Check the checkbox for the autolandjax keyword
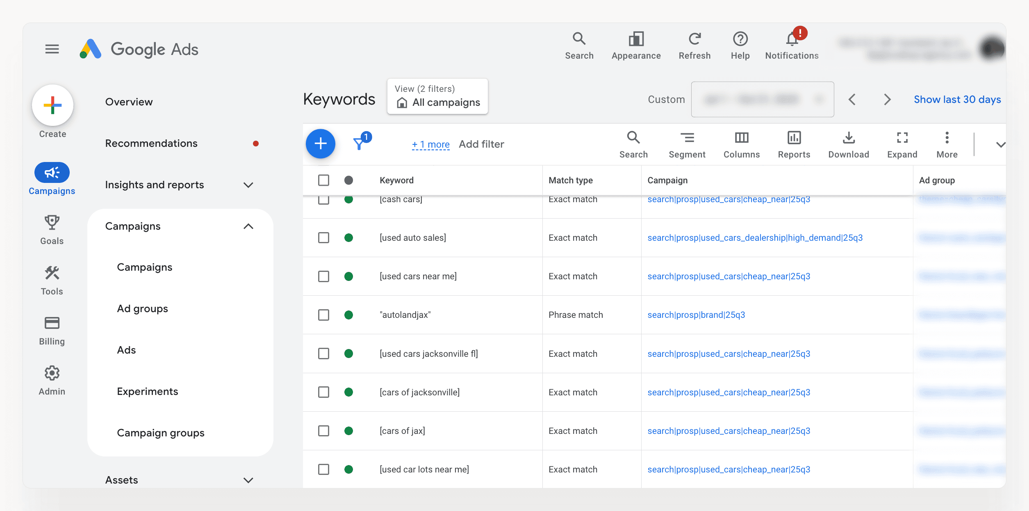Screen dimensions: 1029x511 (323, 315)
